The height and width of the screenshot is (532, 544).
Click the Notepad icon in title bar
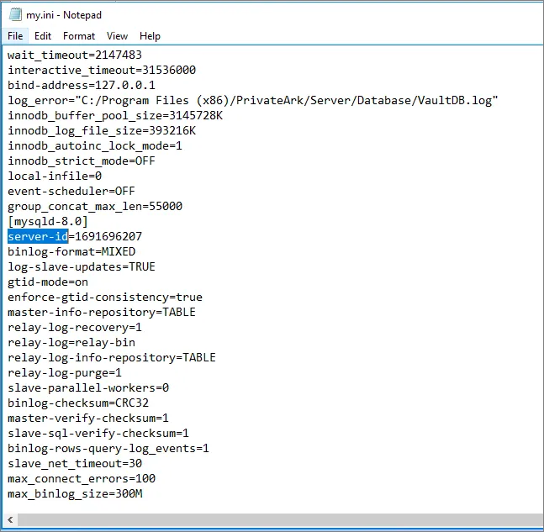tap(13, 14)
